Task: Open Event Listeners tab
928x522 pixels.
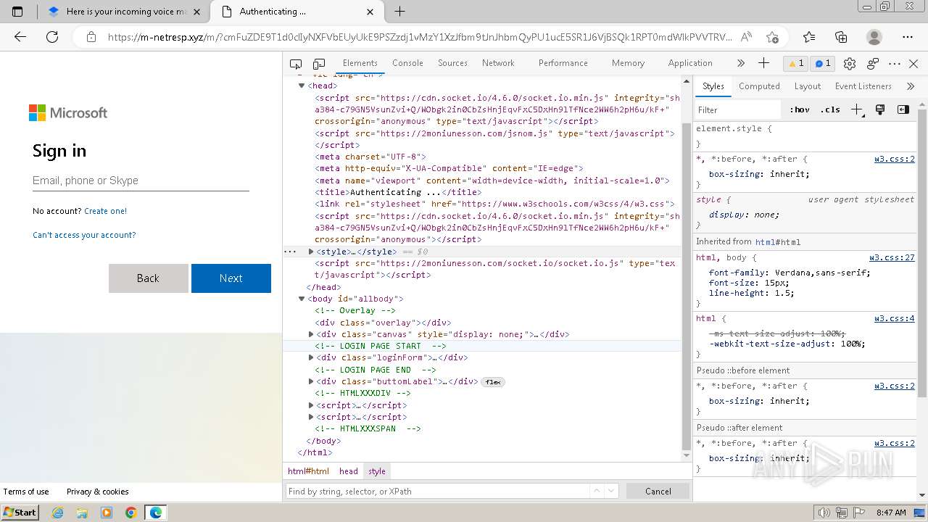Action: point(863,86)
